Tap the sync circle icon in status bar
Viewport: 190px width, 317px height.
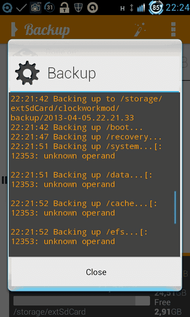(7, 8)
